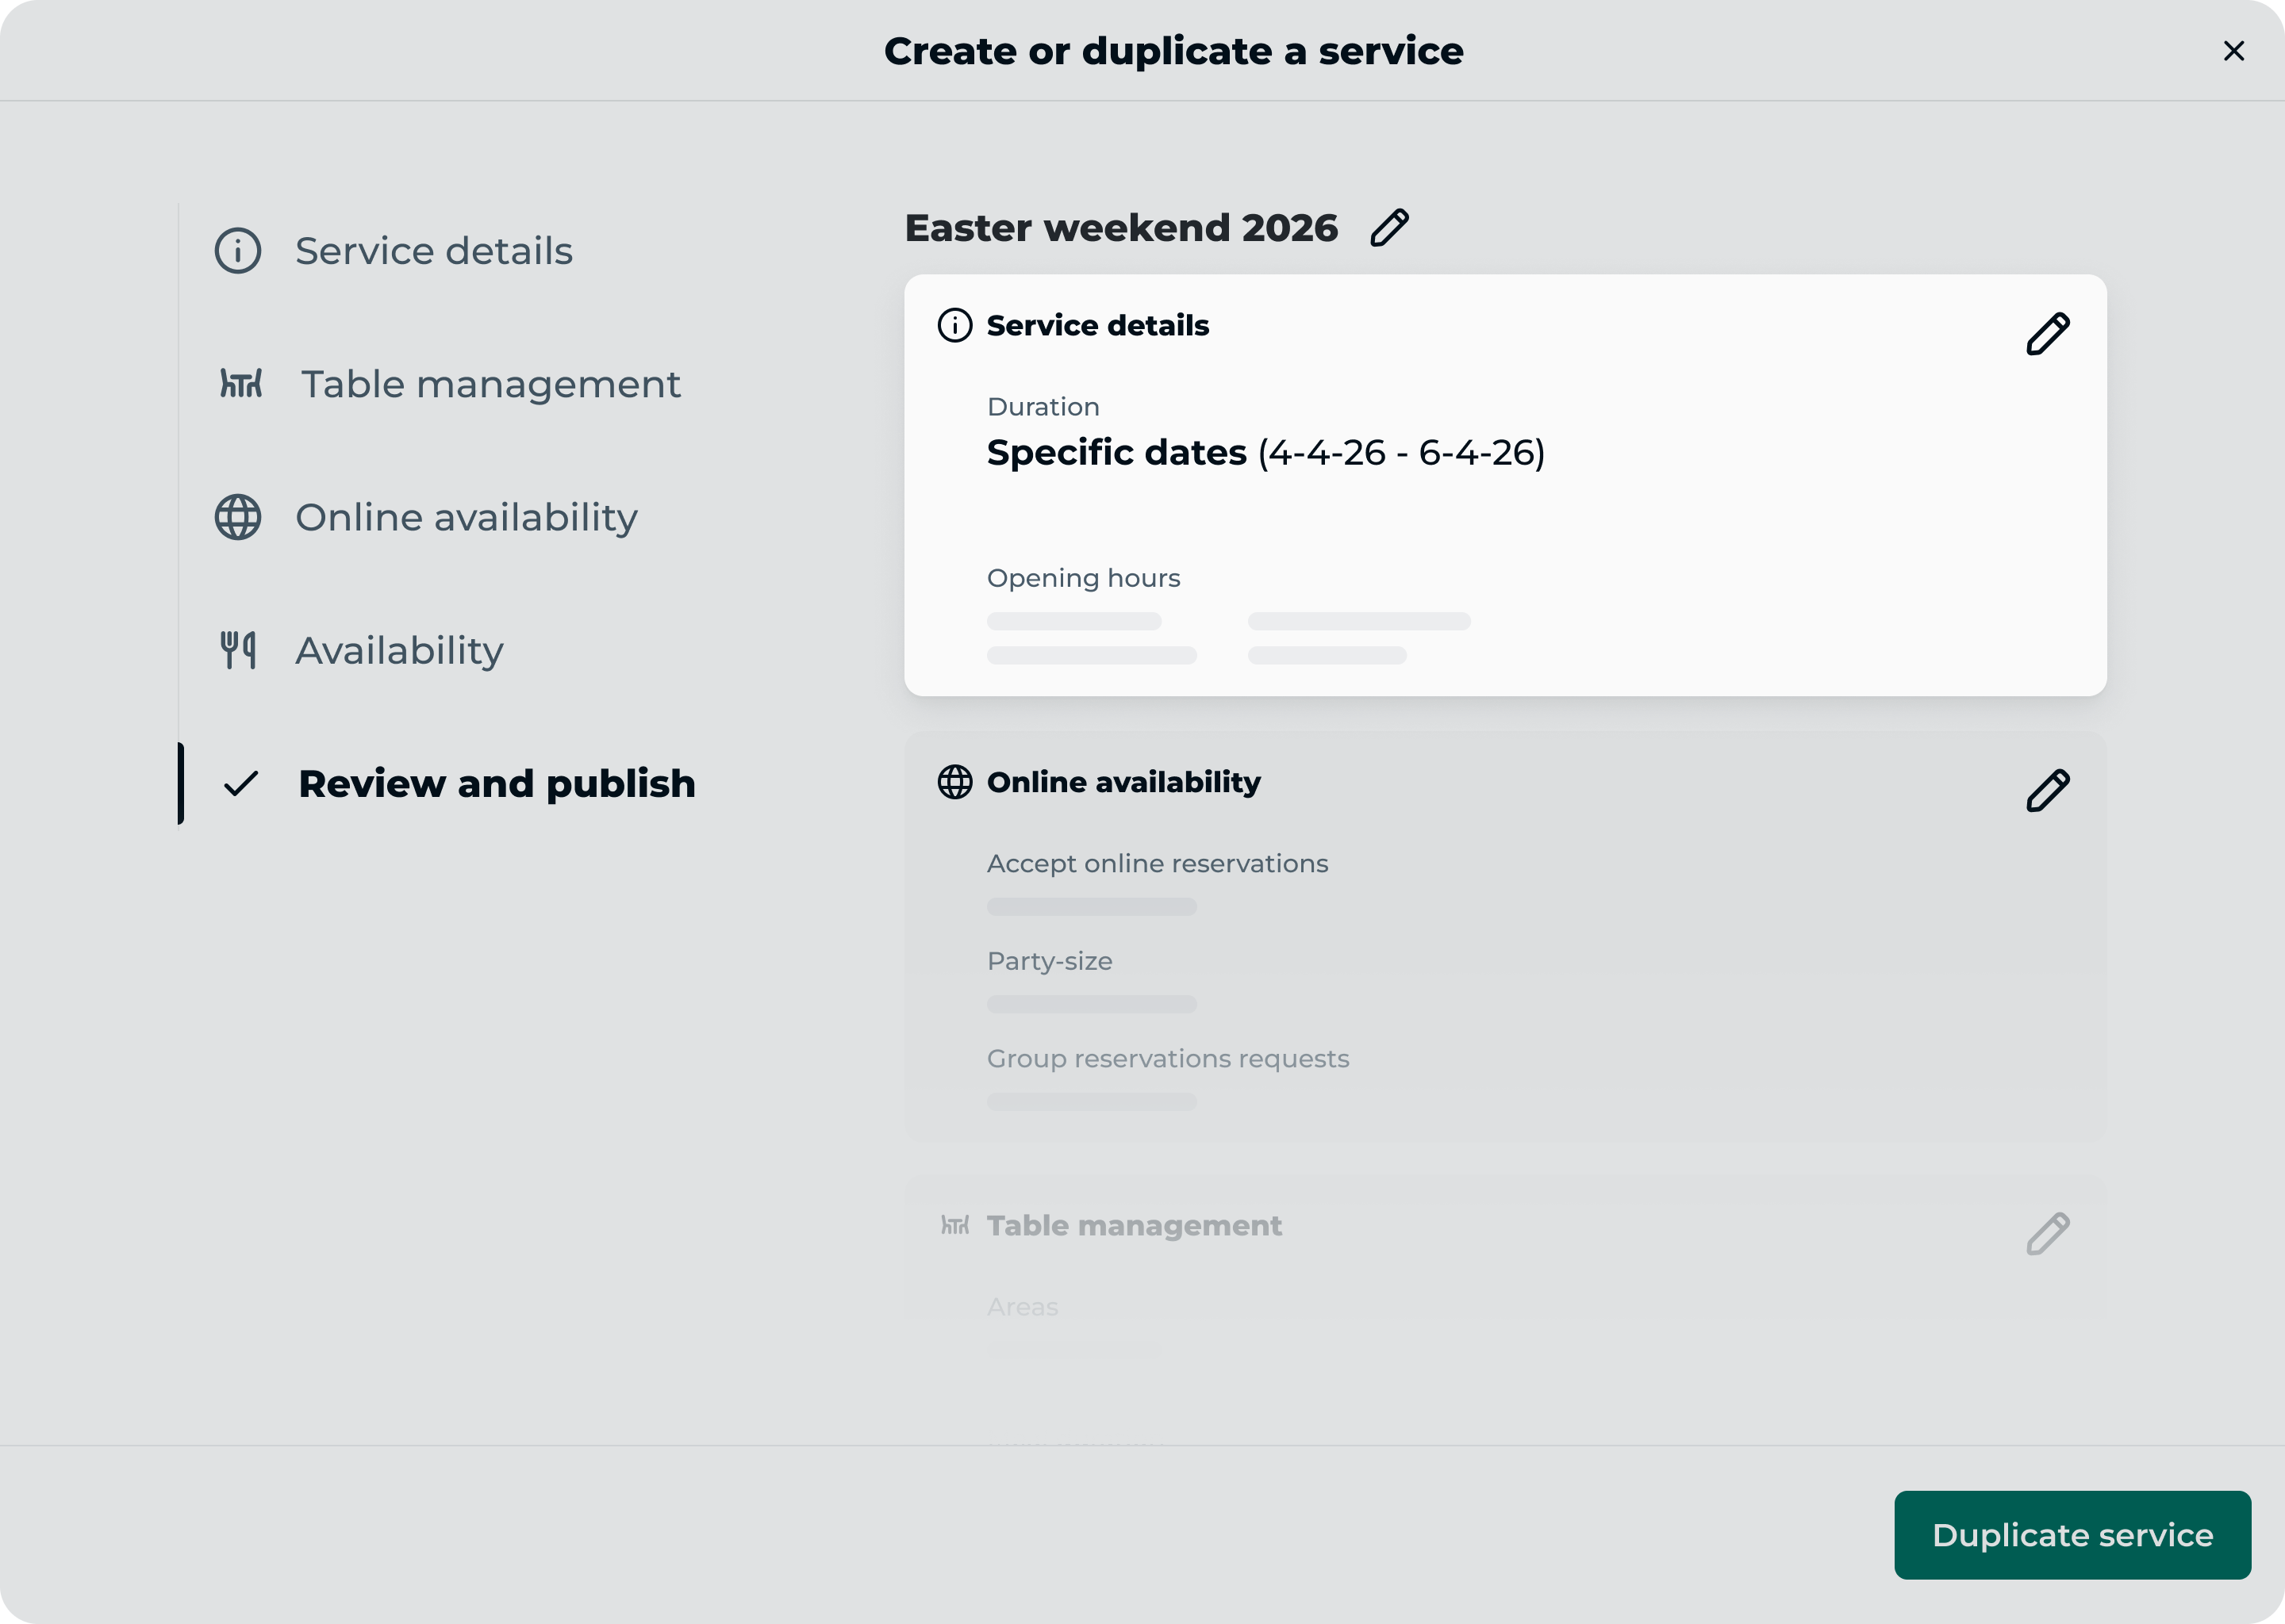This screenshot has width=2285, height=1624.
Task: Open the pencil editor for Easter weekend 2026 title
Action: point(1389,227)
